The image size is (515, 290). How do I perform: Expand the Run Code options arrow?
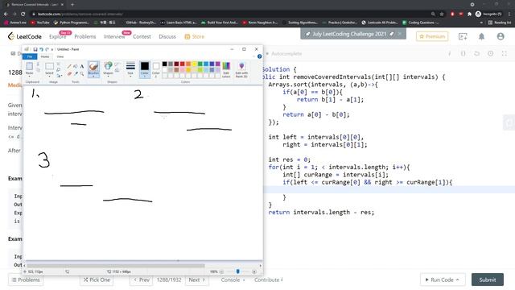tap(457, 280)
